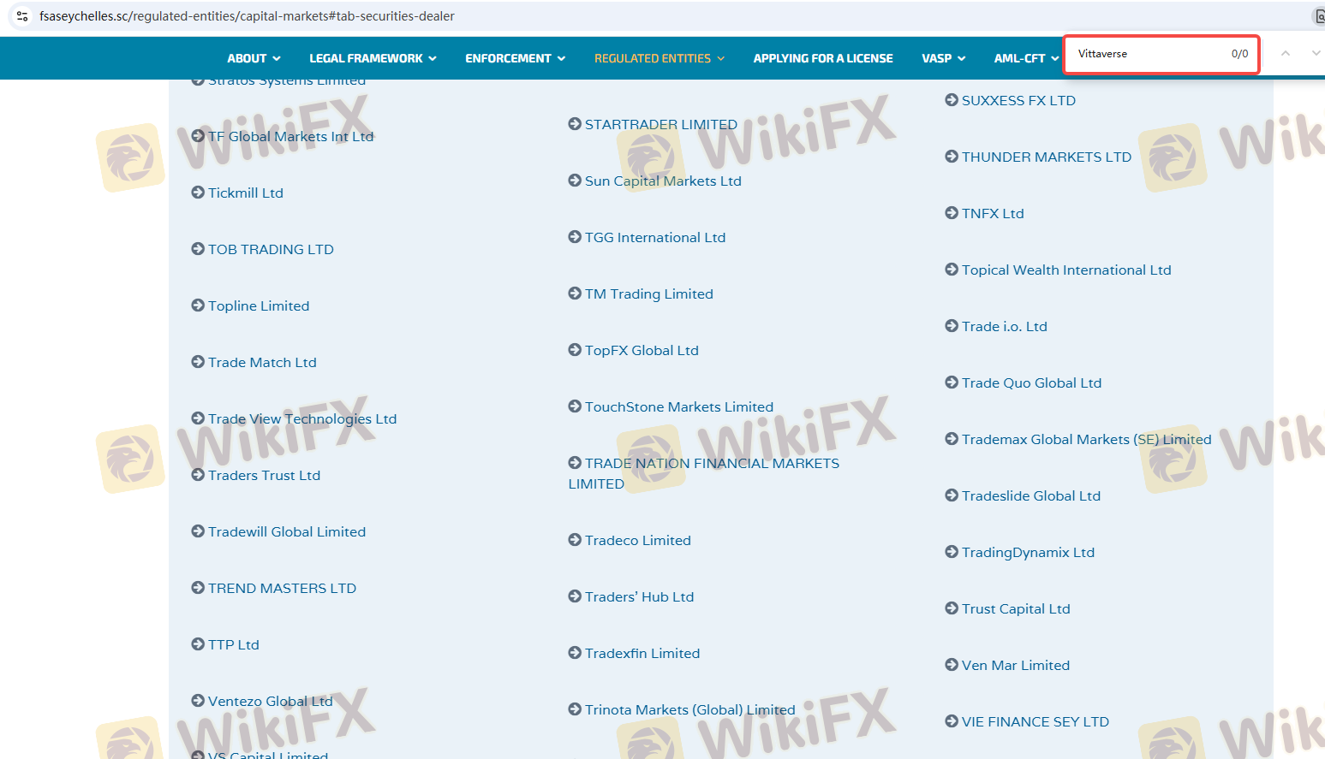Click the arrow icon beside STARTRADER LIMITED
This screenshot has width=1325, height=759.
(575, 124)
